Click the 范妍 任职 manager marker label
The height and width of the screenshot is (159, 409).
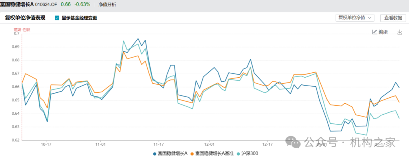click(x=22, y=30)
